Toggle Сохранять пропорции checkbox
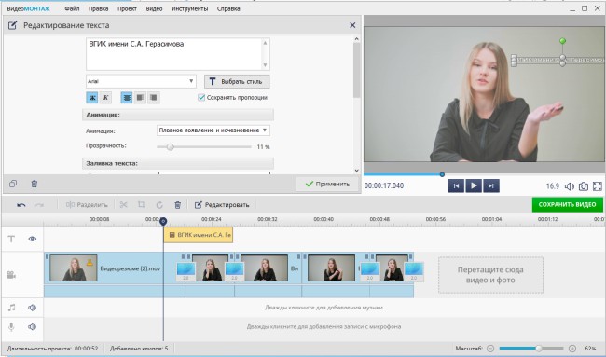The width and height of the screenshot is (606, 357). pyautogui.click(x=201, y=97)
